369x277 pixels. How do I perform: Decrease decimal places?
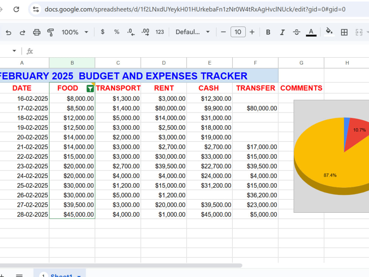[131, 32]
